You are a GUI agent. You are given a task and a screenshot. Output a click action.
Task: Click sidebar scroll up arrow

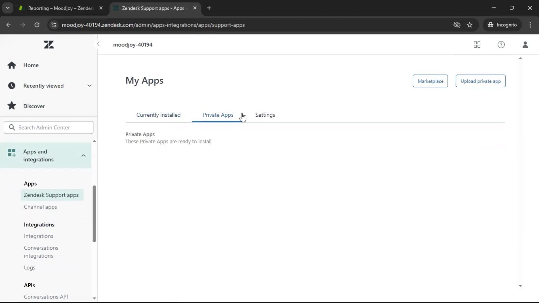(94, 141)
